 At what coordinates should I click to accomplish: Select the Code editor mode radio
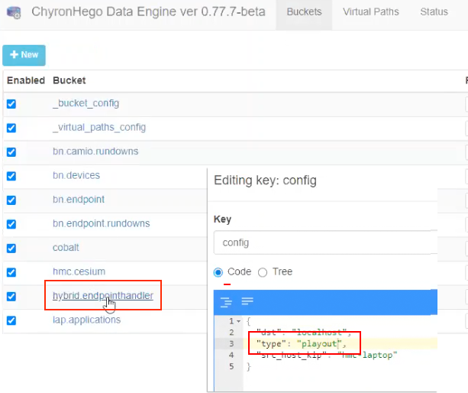pyautogui.click(x=218, y=272)
